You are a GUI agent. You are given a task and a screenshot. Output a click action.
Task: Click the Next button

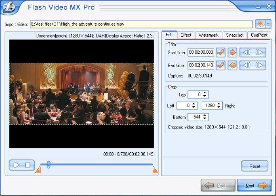point(254,186)
